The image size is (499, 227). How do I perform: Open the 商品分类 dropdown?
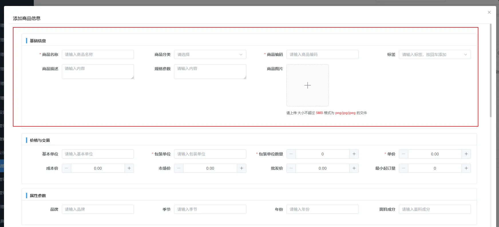pyautogui.click(x=210, y=54)
